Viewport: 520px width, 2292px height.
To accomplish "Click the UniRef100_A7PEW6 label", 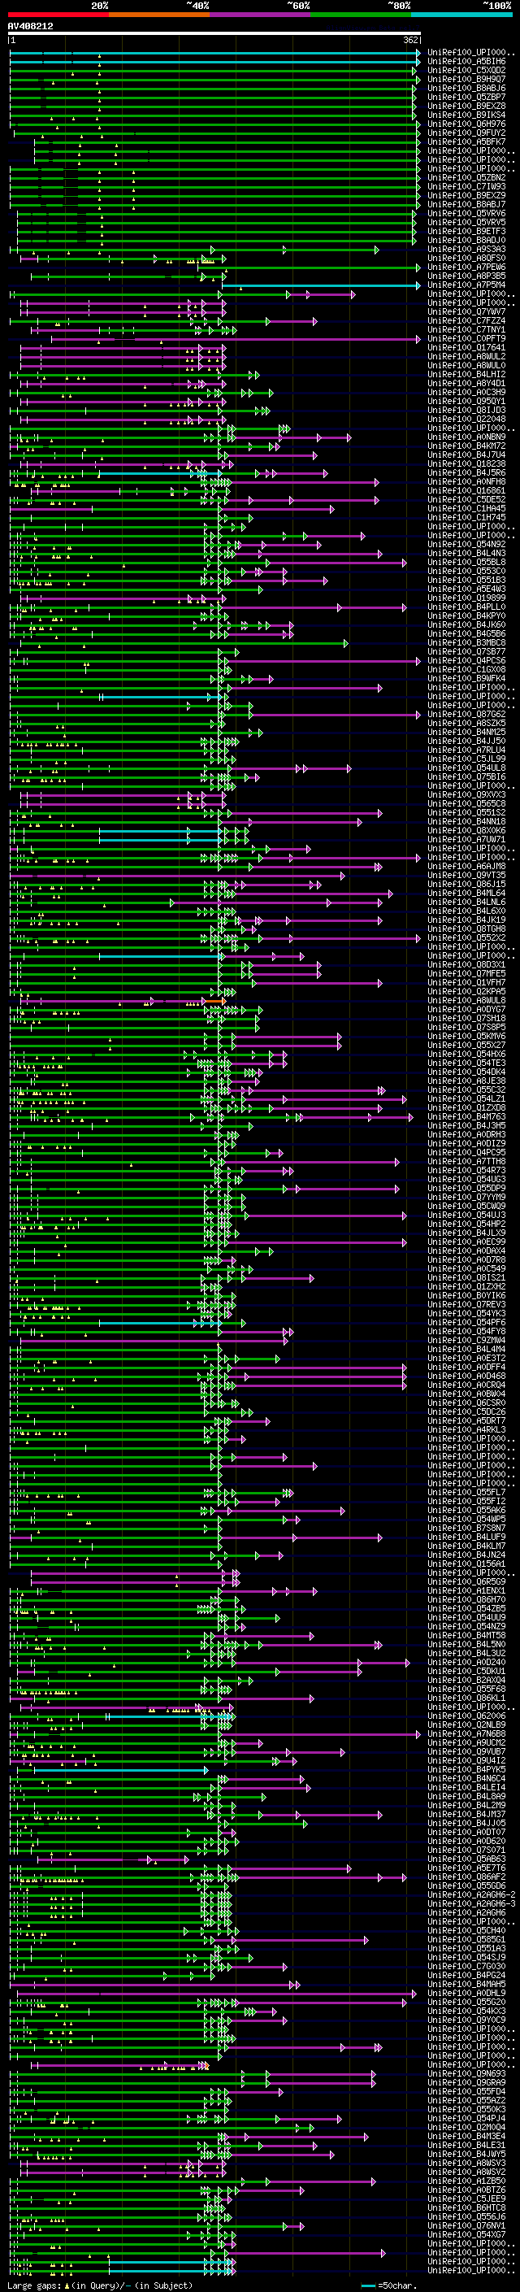I will [466, 267].
